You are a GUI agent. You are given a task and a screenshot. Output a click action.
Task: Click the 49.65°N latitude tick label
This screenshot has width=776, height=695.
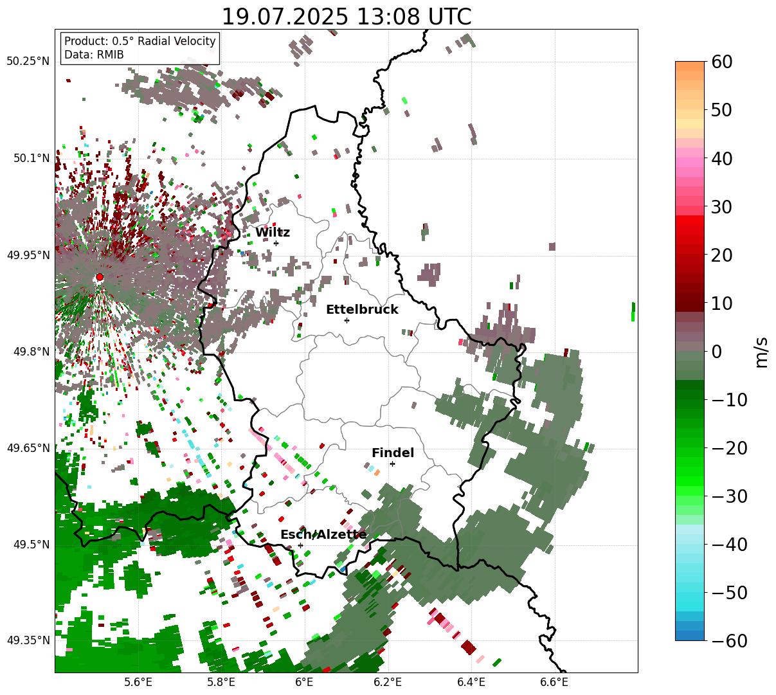pos(28,448)
